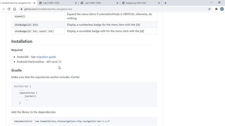Click the Installation heading

[22, 41]
